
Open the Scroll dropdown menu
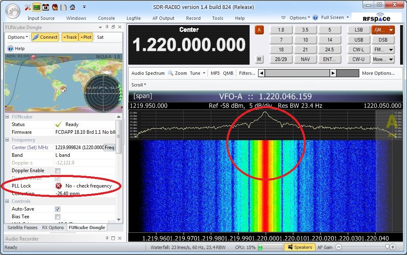tap(139, 85)
